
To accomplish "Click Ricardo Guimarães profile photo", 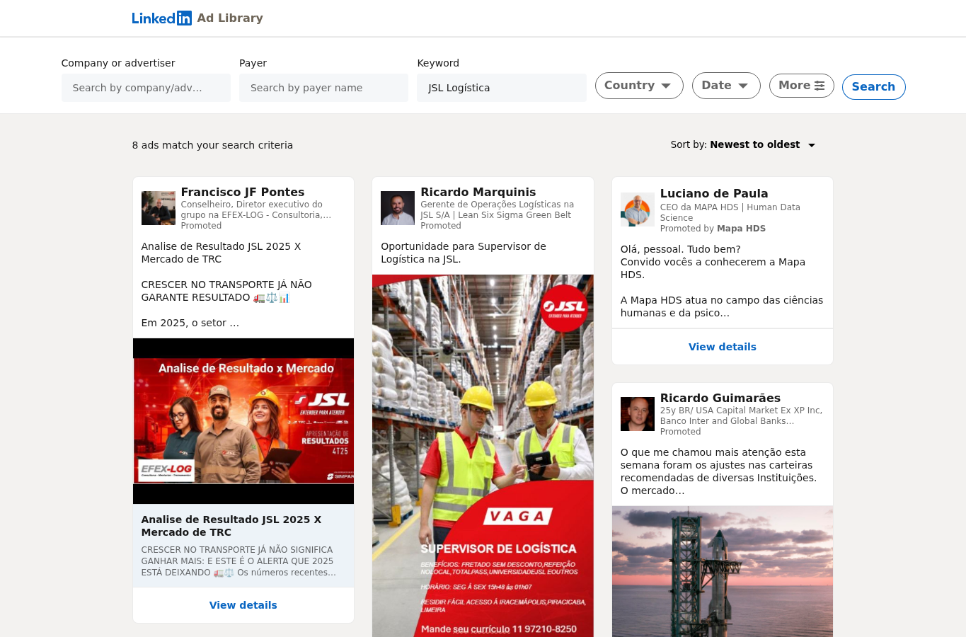I will coord(638,414).
